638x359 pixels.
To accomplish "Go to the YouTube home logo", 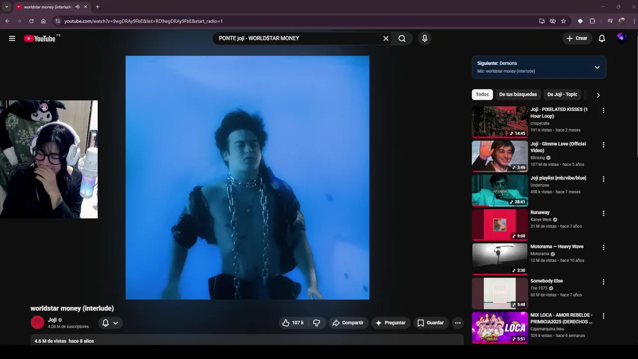I will coord(40,38).
